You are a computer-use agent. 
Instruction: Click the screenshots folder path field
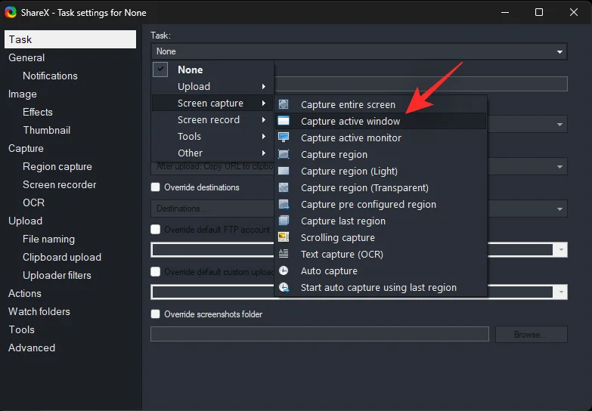click(320, 334)
